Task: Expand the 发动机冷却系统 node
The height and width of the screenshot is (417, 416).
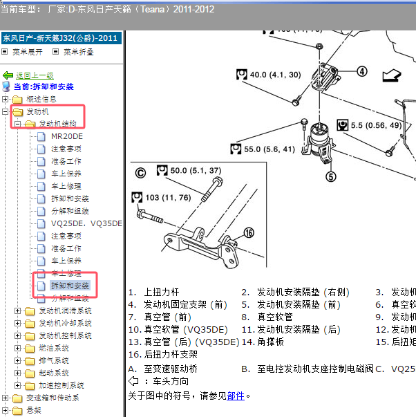Action: [17, 323]
